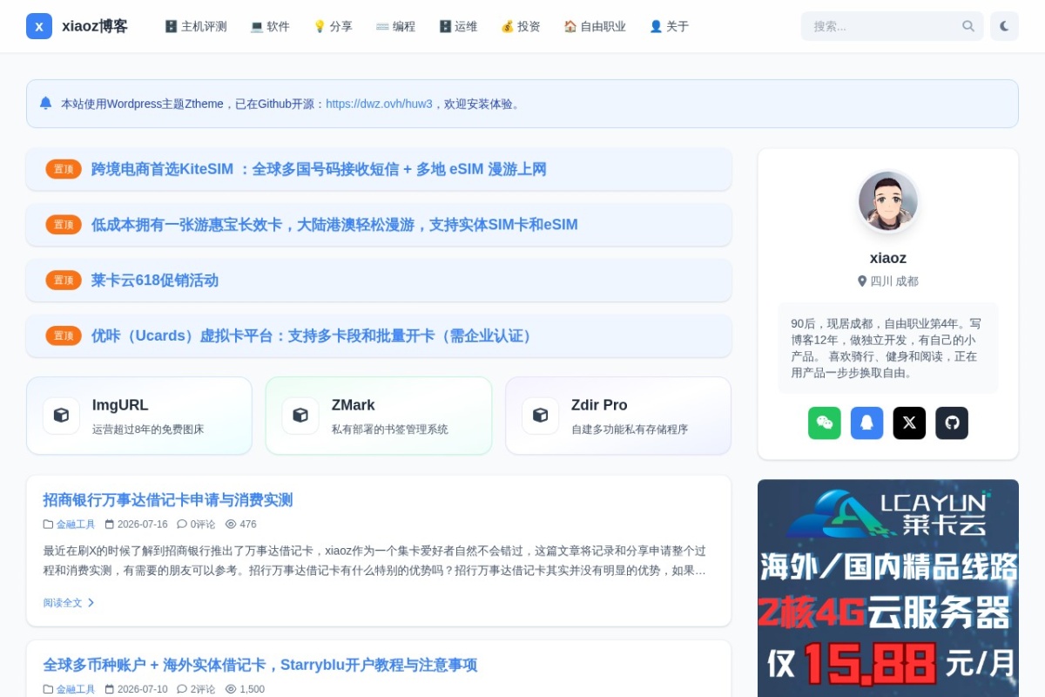Open the ZMark product card title
The image size is (1045, 697).
point(354,405)
